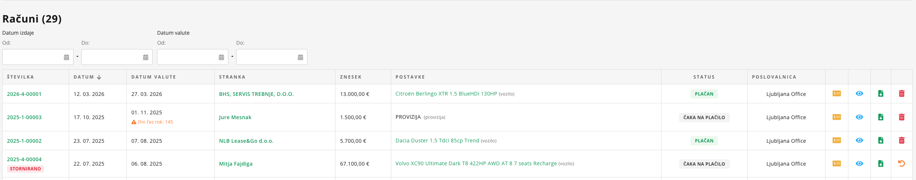Open calendar picker for Datum izdaje Do

[146, 57]
